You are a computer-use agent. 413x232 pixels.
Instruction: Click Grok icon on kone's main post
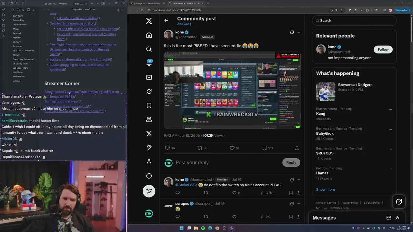point(292,32)
